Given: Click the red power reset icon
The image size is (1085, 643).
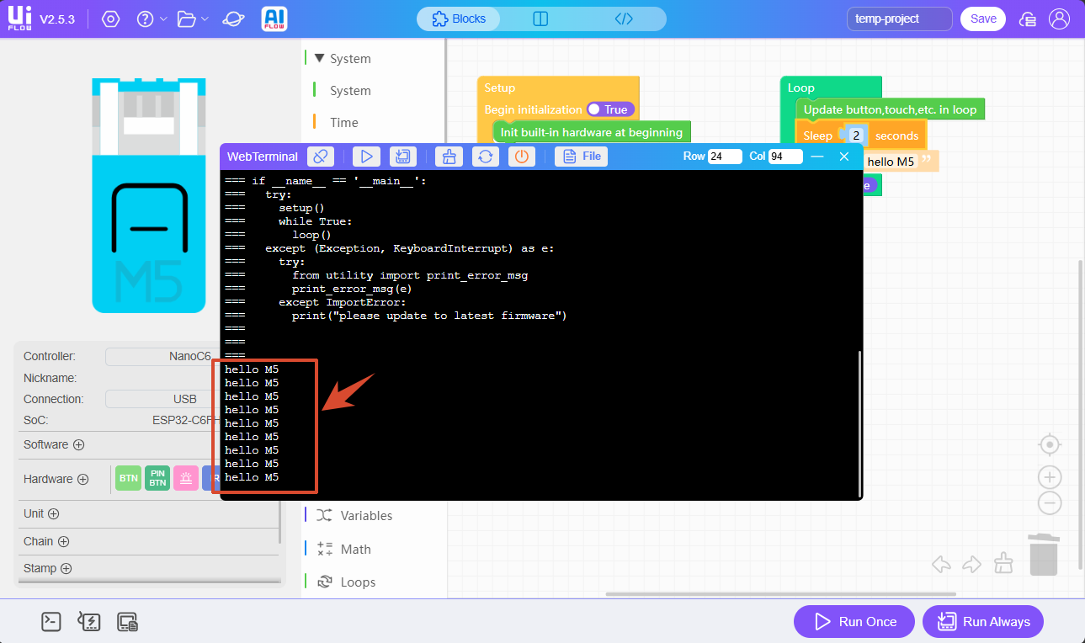Looking at the screenshot, I should [522, 157].
